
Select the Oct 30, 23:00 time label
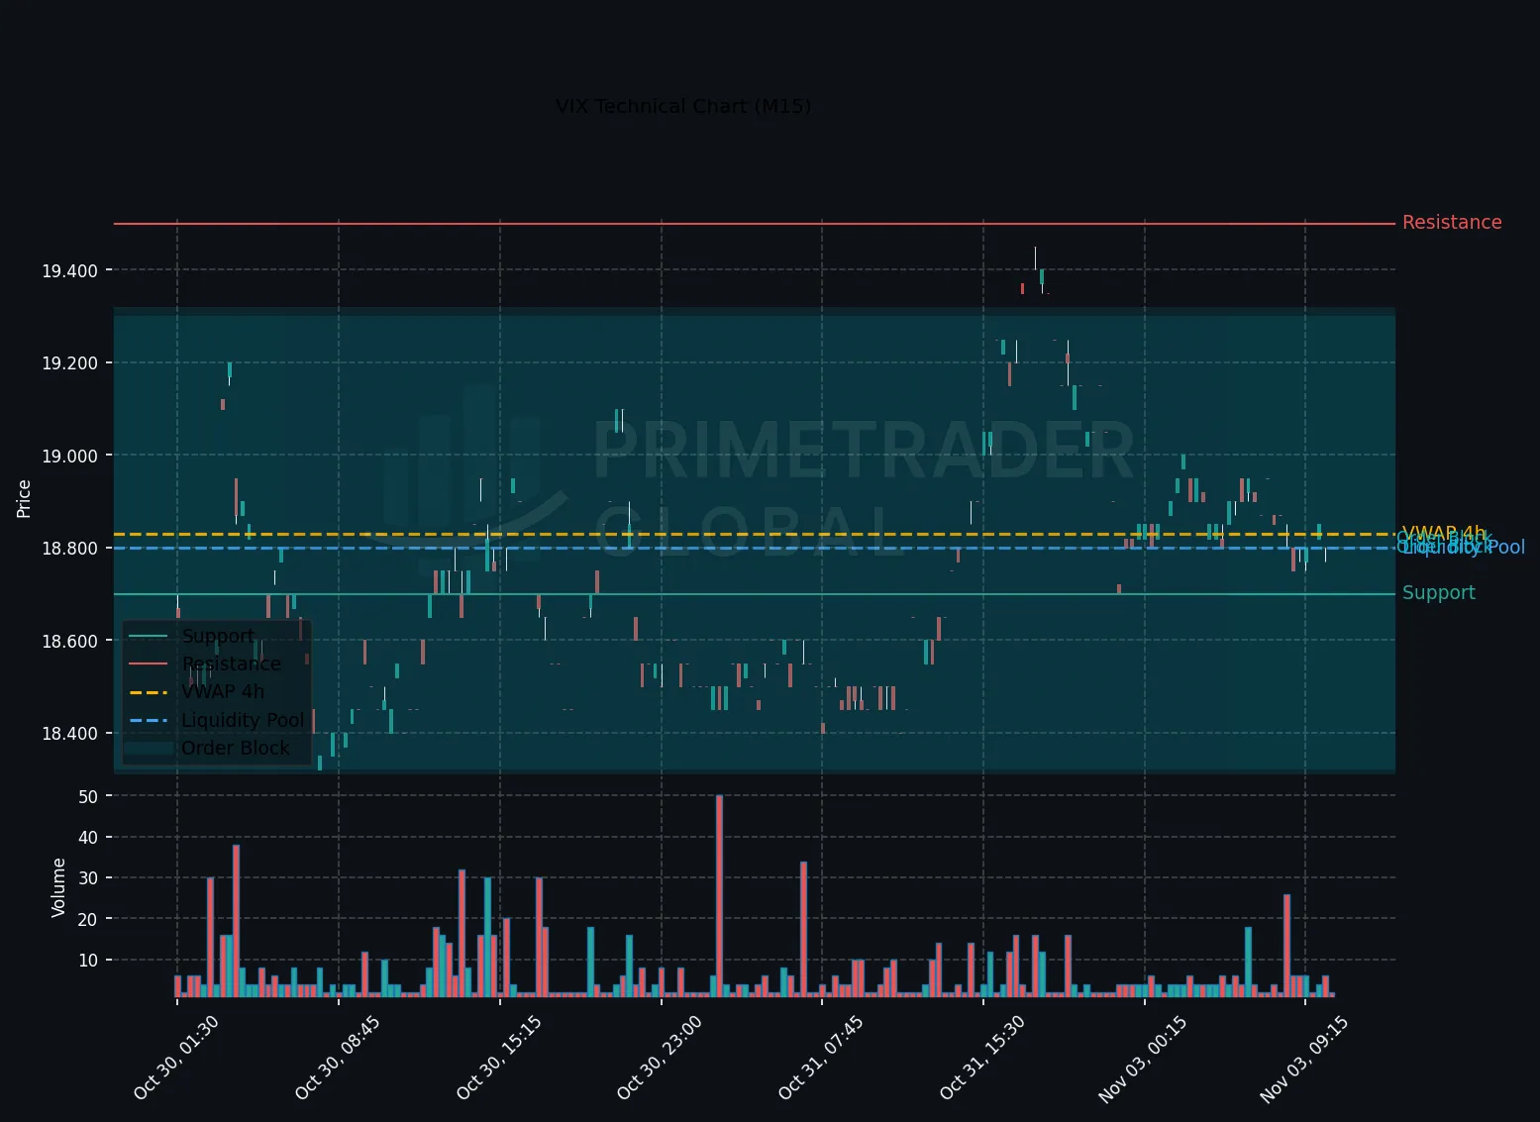point(660,1058)
